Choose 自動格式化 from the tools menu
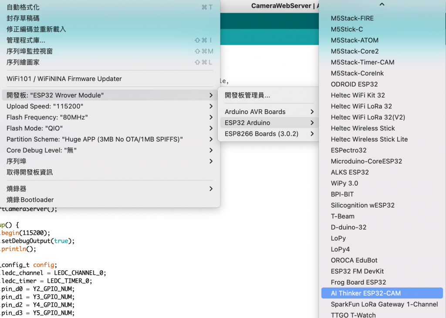446x318 pixels. 110,7
